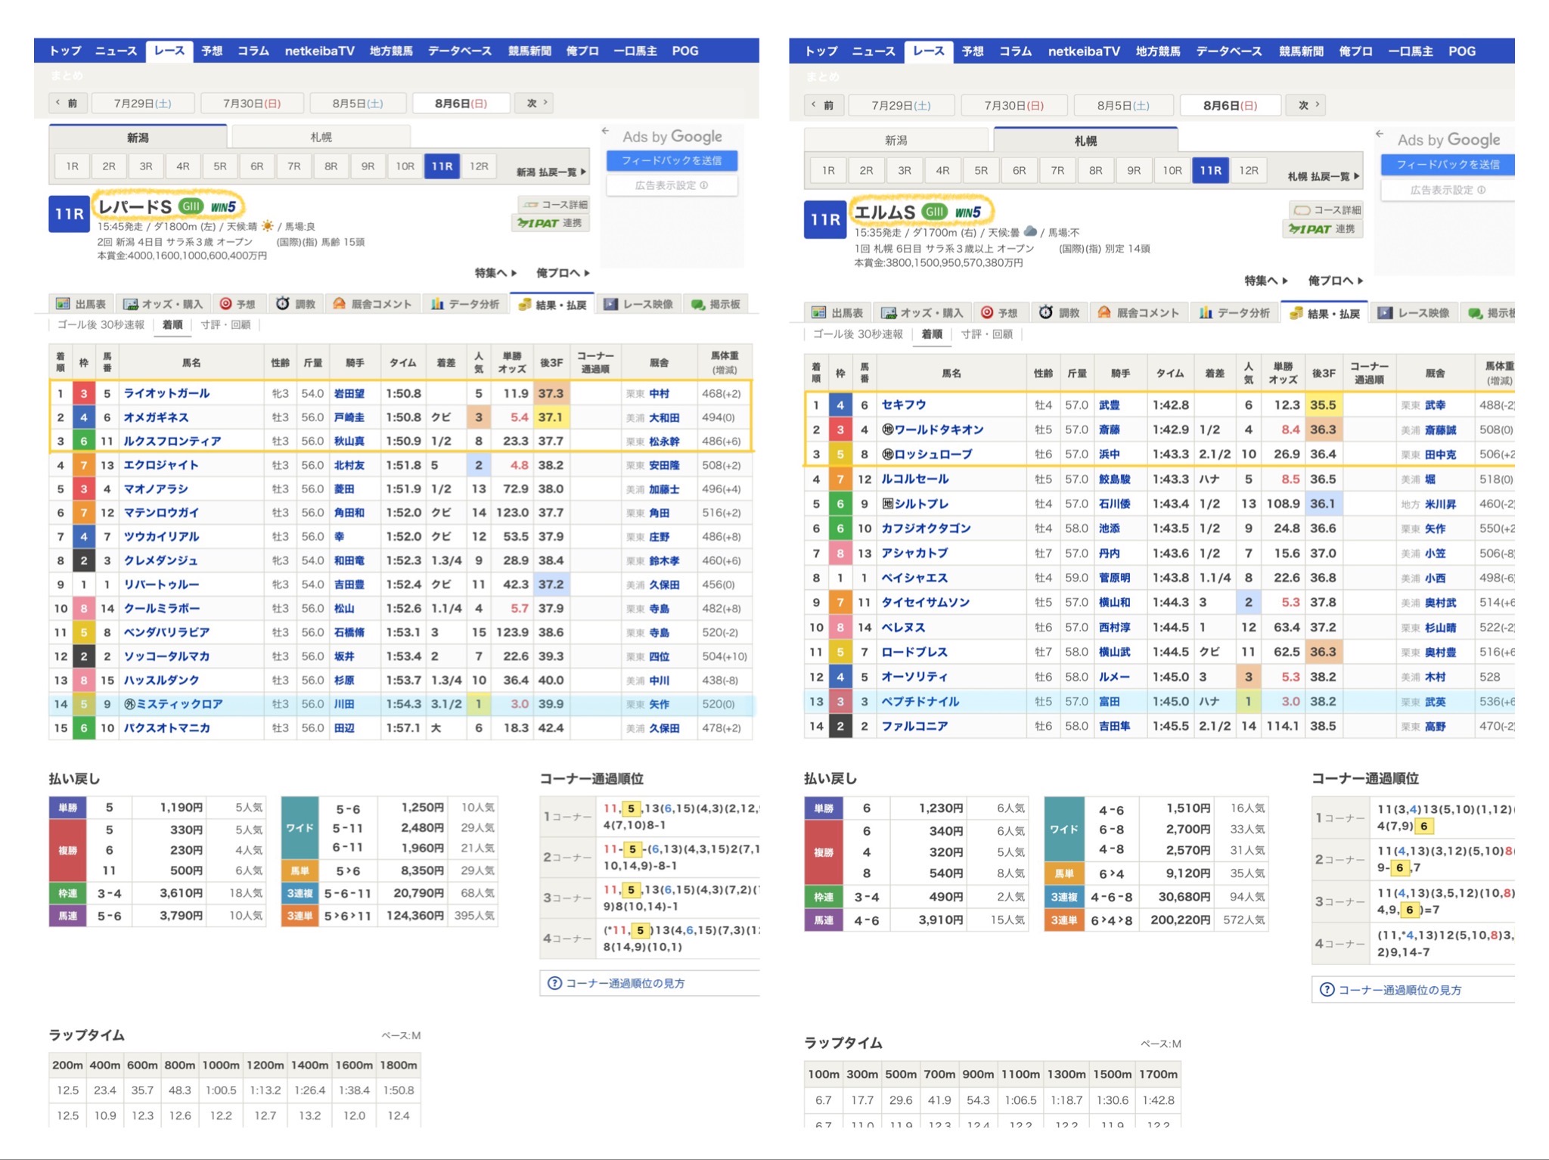The height and width of the screenshot is (1160, 1549).
Task: Open コーナー通過順位の見方 help on left
Action: coord(625,983)
